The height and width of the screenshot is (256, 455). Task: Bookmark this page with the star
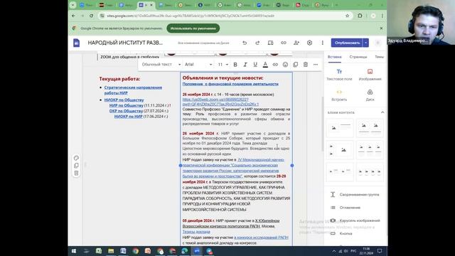(348, 16)
